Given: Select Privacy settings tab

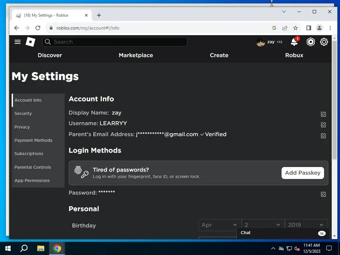Looking at the screenshot, I should tap(38, 127).
